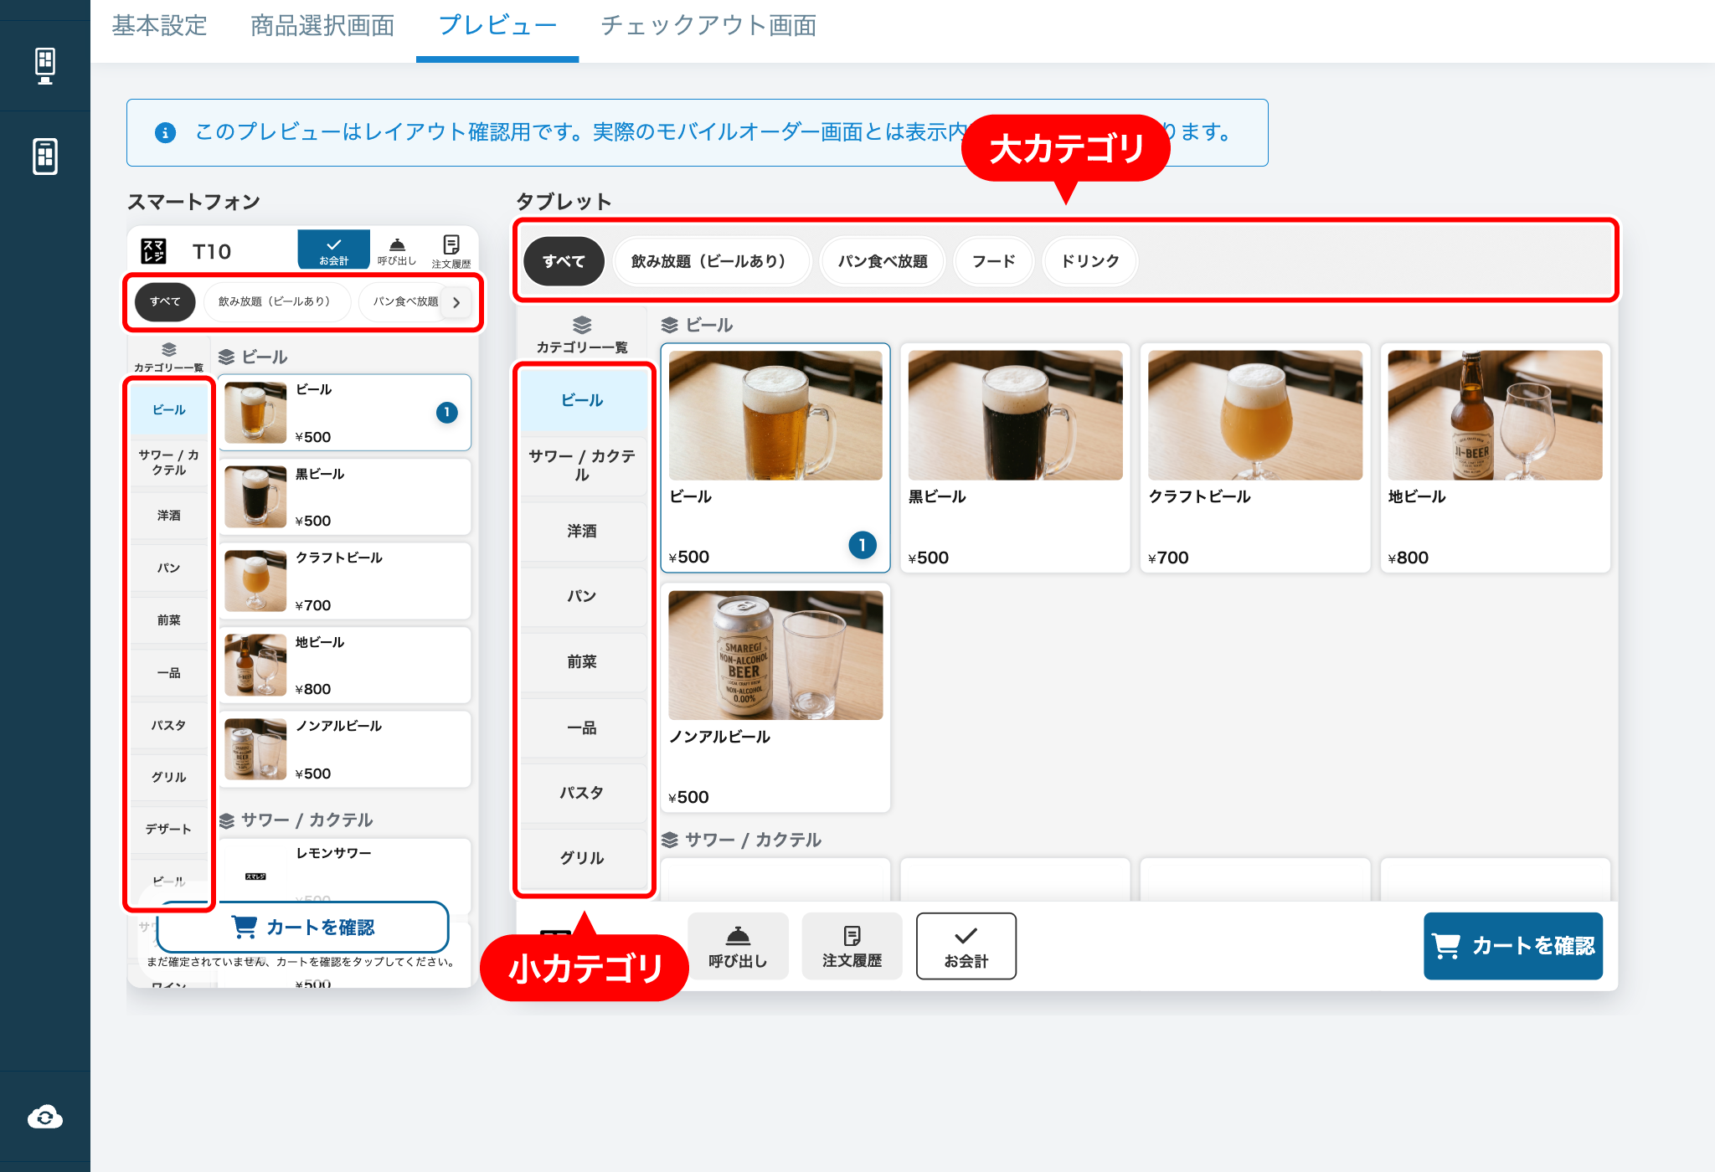Select tablet 飲み放題（ビールあり） chip
Image resolution: width=1715 pixels, height=1172 pixels.
tap(711, 261)
